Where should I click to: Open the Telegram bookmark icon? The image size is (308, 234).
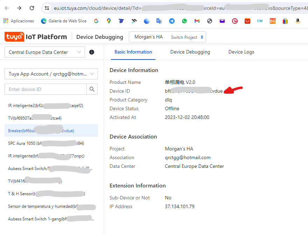coord(172,21)
